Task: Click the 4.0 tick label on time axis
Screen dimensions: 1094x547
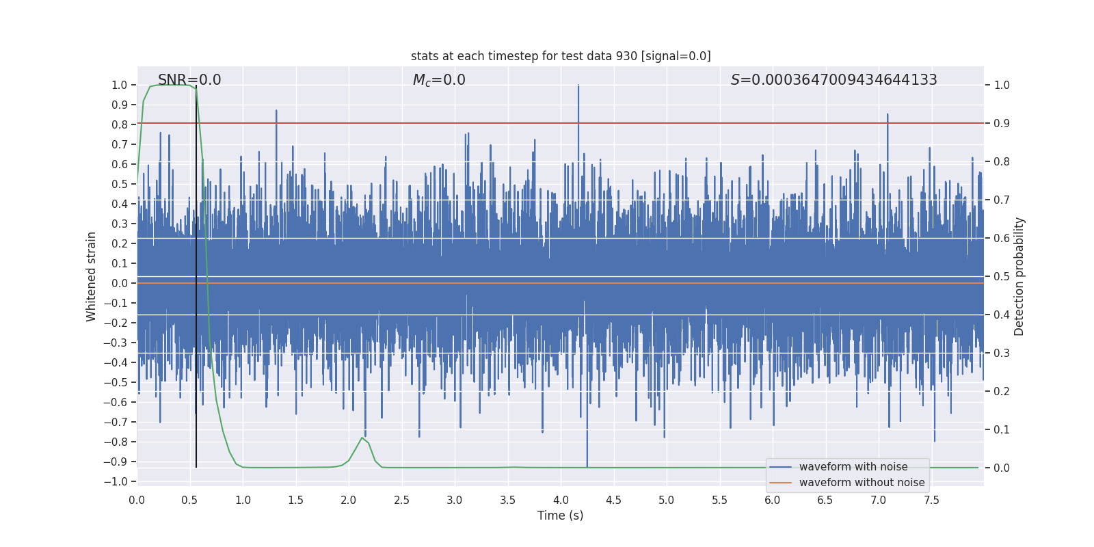Action: tap(561, 500)
